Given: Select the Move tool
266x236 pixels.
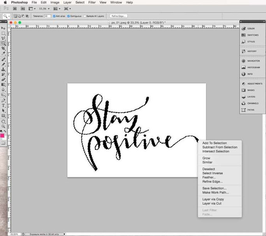Looking at the screenshot, I should tap(3, 28).
